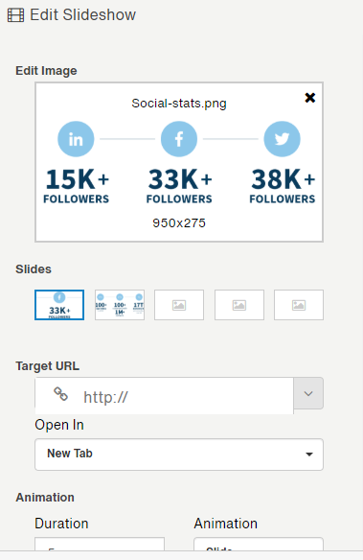Click the Twitter bird icon in the preview
This screenshot has width=363, height=560.
point(282,139)
